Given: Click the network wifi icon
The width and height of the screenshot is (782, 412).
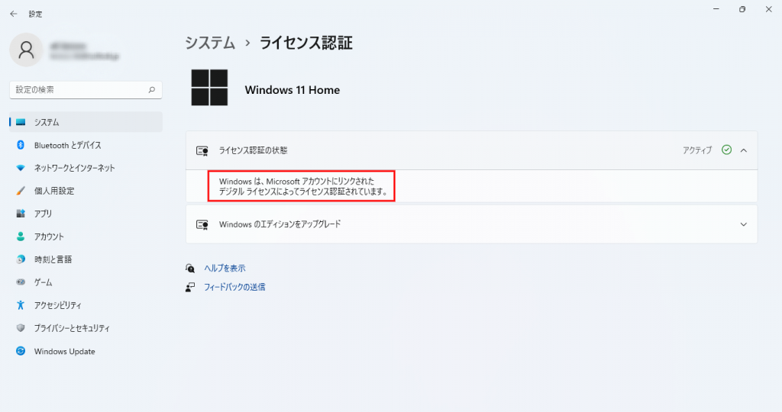Looking at the screenshot, I should (x=21, y=168).
